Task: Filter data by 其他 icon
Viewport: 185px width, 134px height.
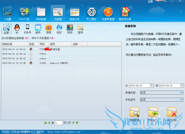Action: [x=70, y=29]
